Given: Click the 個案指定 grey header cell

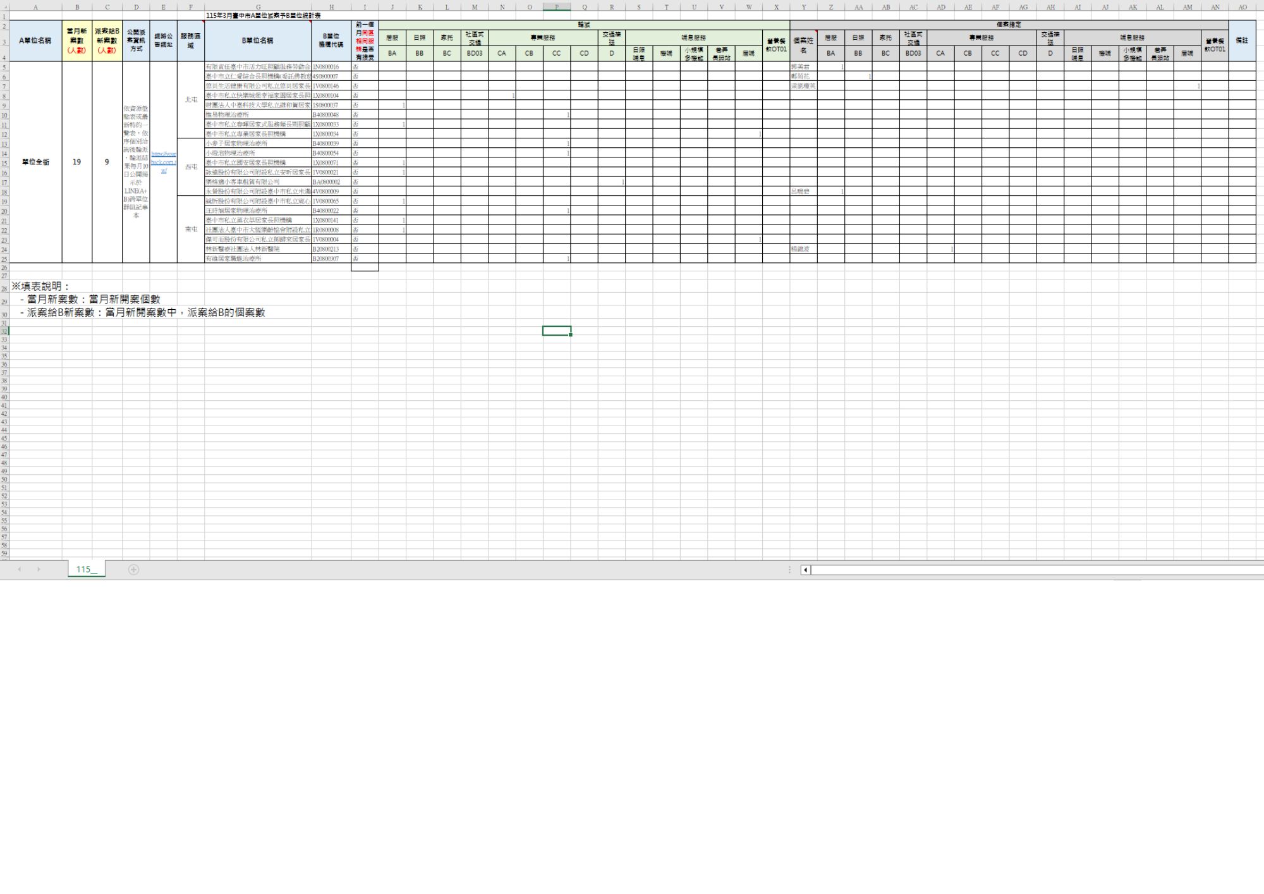Looking at the screenshot, I should point(1009,25).
